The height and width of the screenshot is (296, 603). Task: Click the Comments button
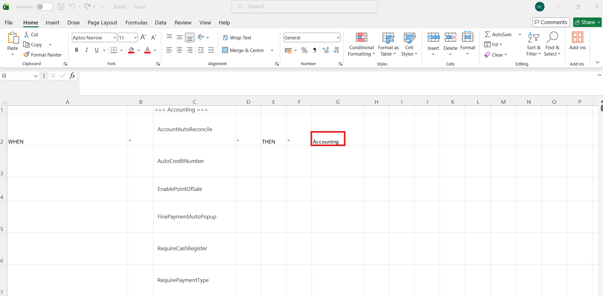tap(551, 22)
